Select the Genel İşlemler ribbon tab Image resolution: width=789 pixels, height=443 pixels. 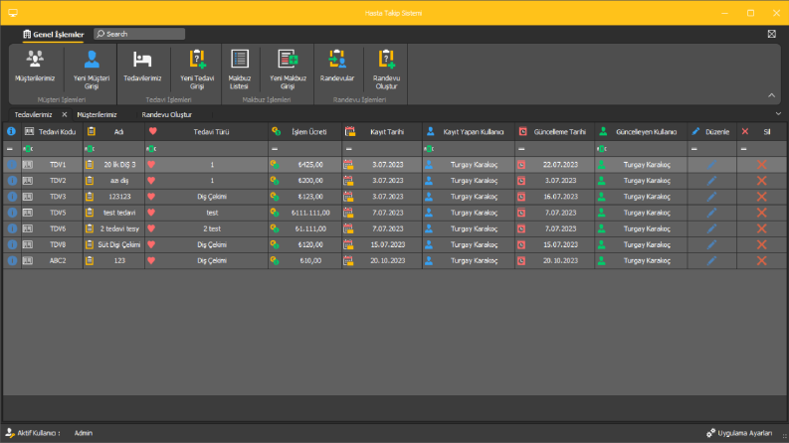coord(54,34)
